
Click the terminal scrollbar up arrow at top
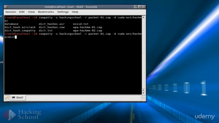[143, 17]
